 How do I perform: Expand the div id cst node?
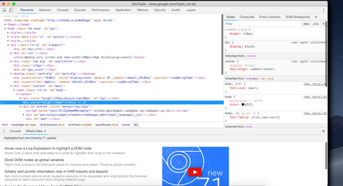coord(11,53)
